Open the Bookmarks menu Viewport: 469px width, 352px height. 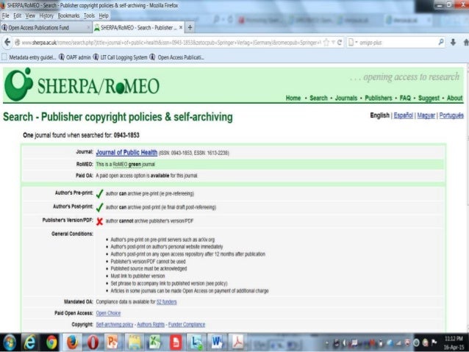[x=68, y=16]
